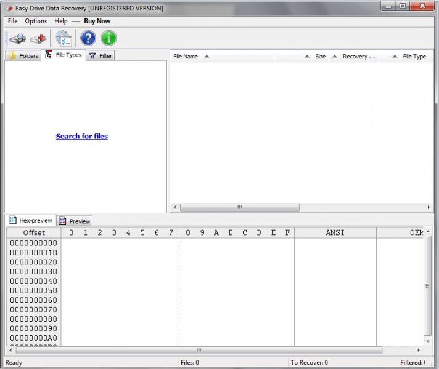Click offset row 0000000020
The image size is (439, 369).
click(33, 262)
